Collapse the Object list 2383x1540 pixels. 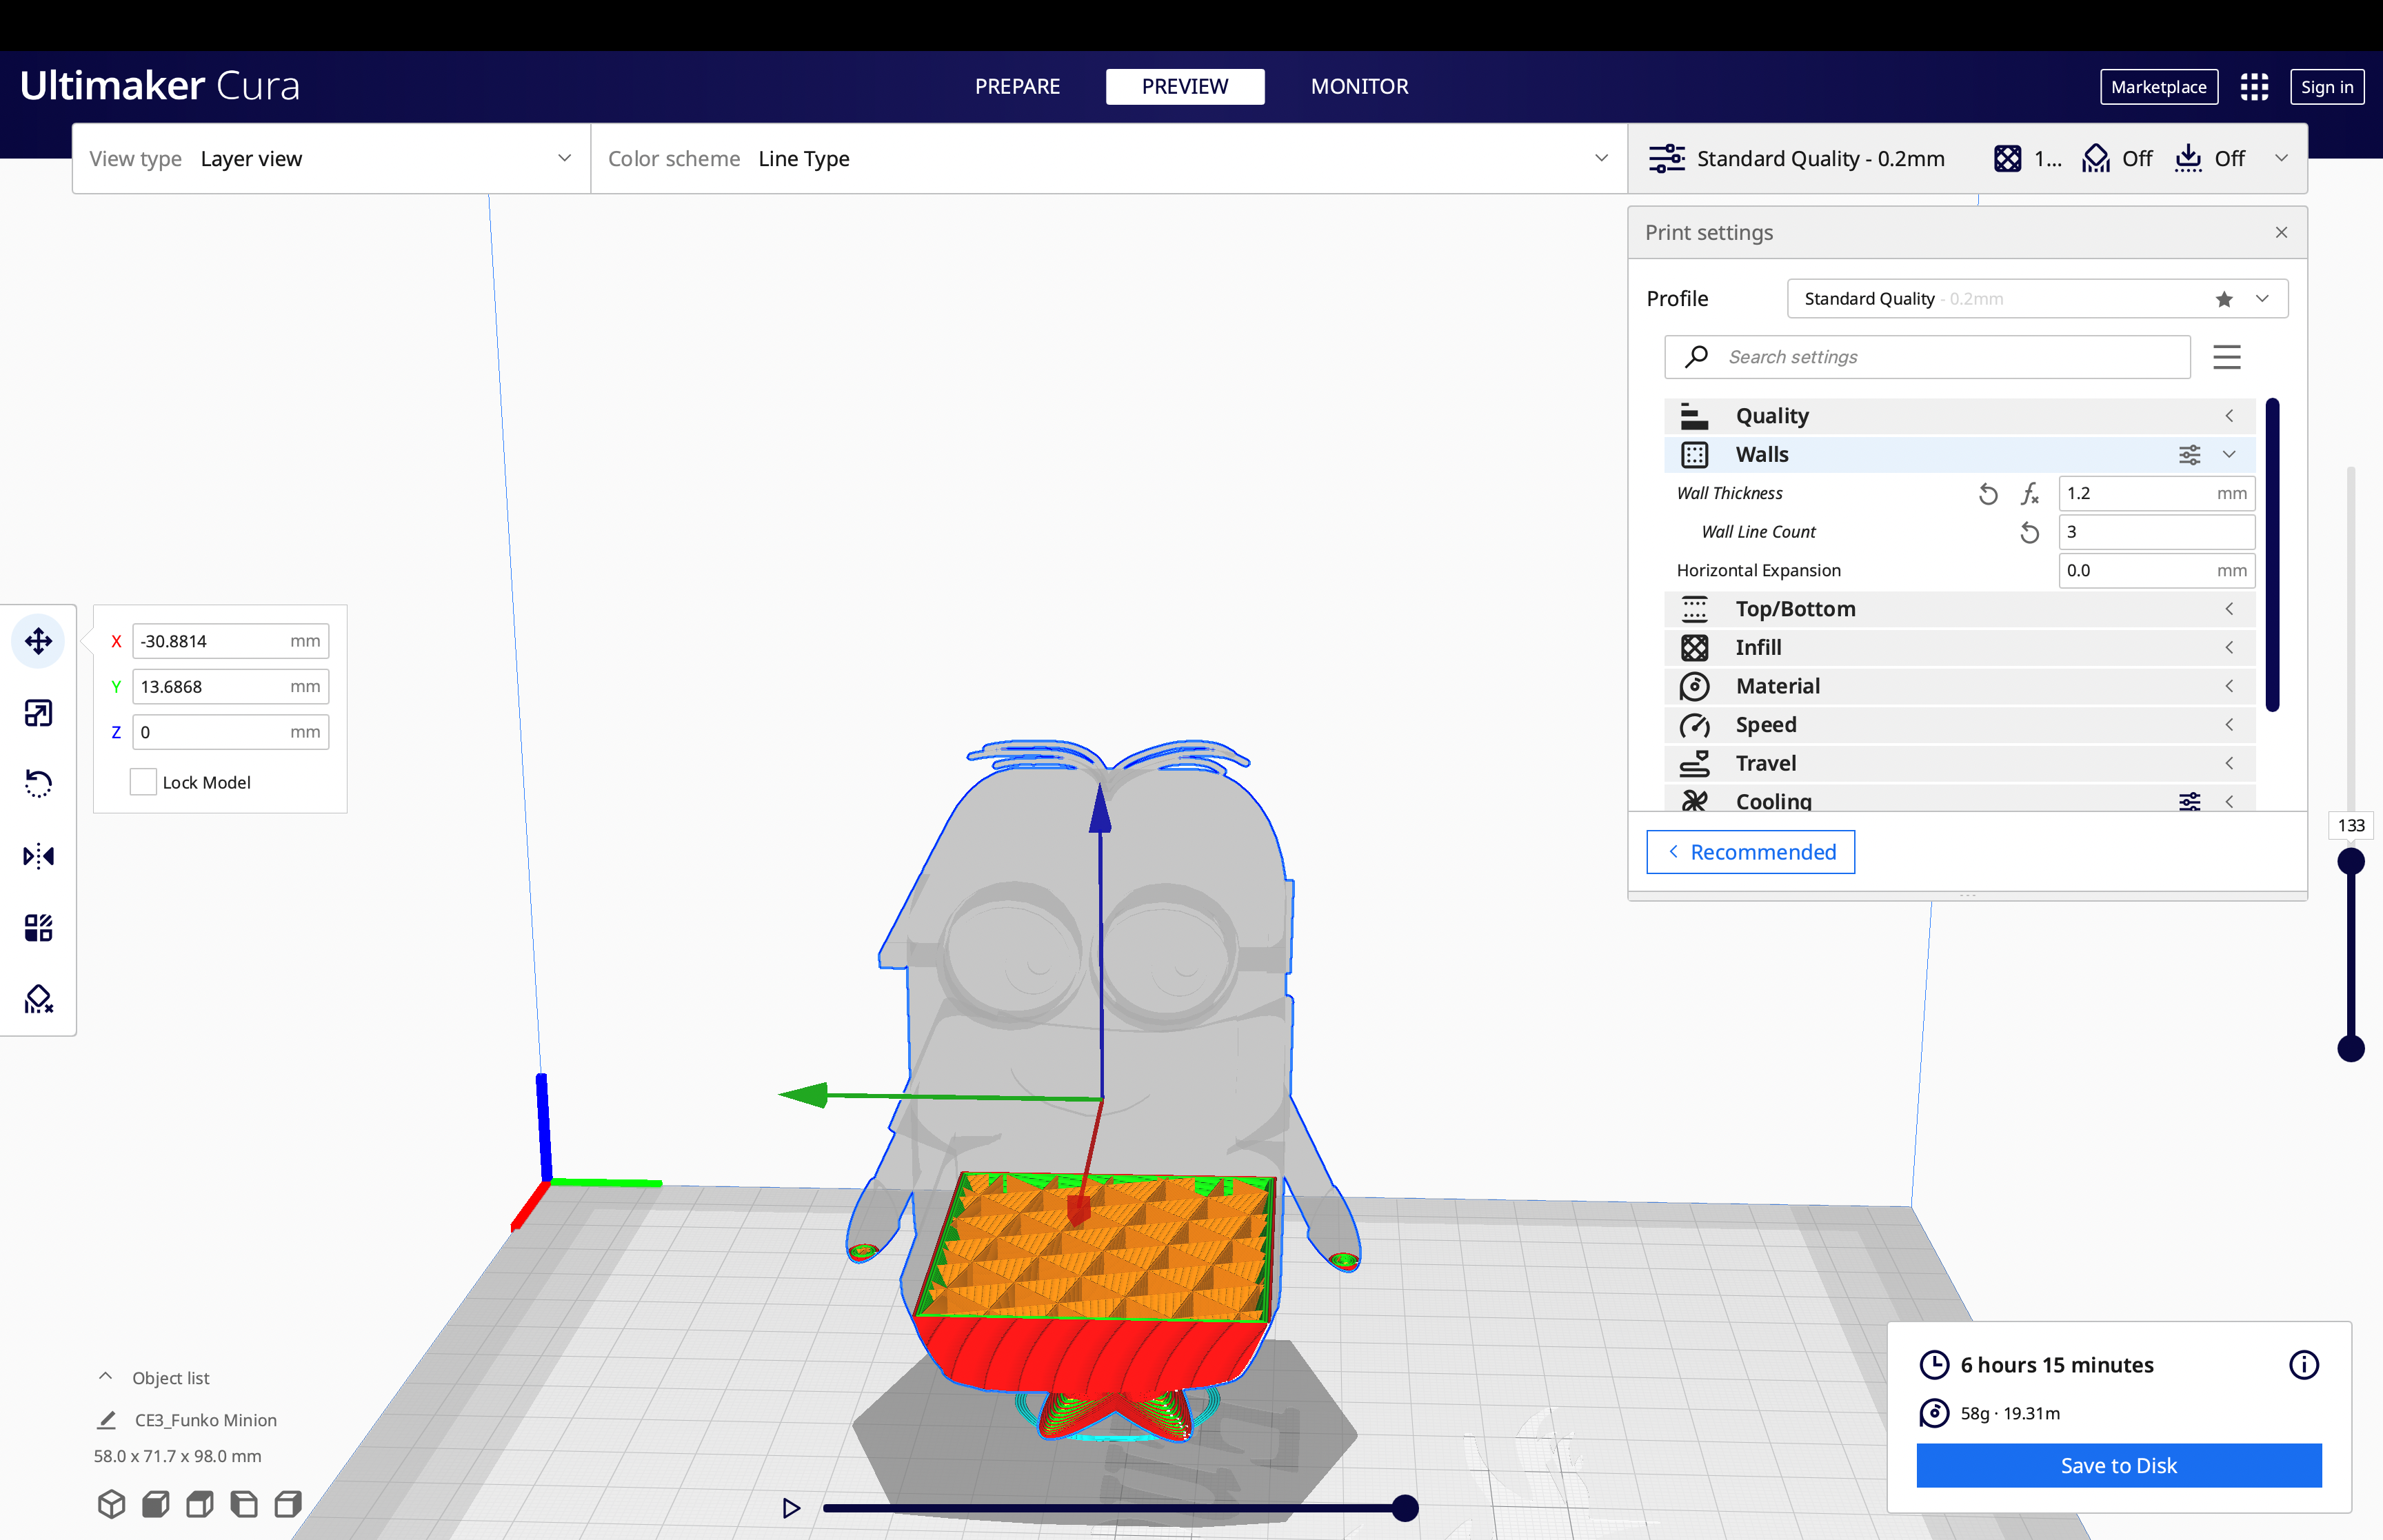105,1377
